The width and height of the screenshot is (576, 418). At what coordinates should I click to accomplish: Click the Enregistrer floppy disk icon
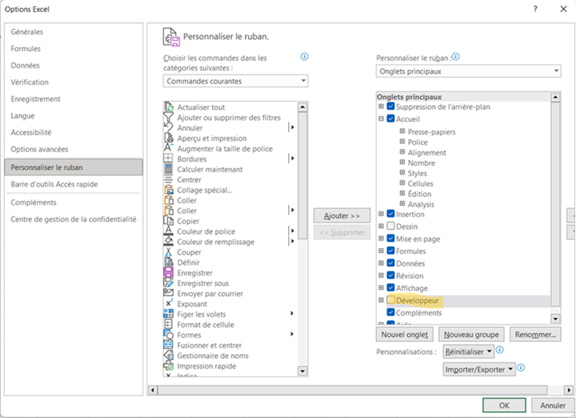[x=169, y=273]
